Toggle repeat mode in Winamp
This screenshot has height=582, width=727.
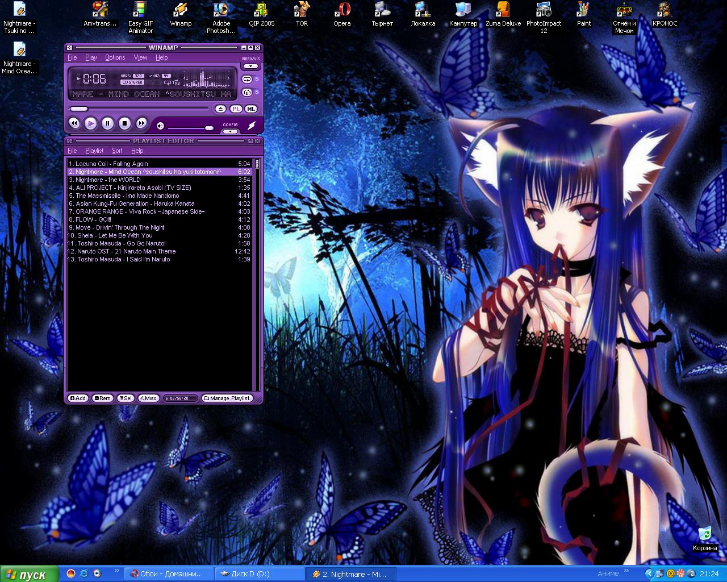(x=246, y=80)
